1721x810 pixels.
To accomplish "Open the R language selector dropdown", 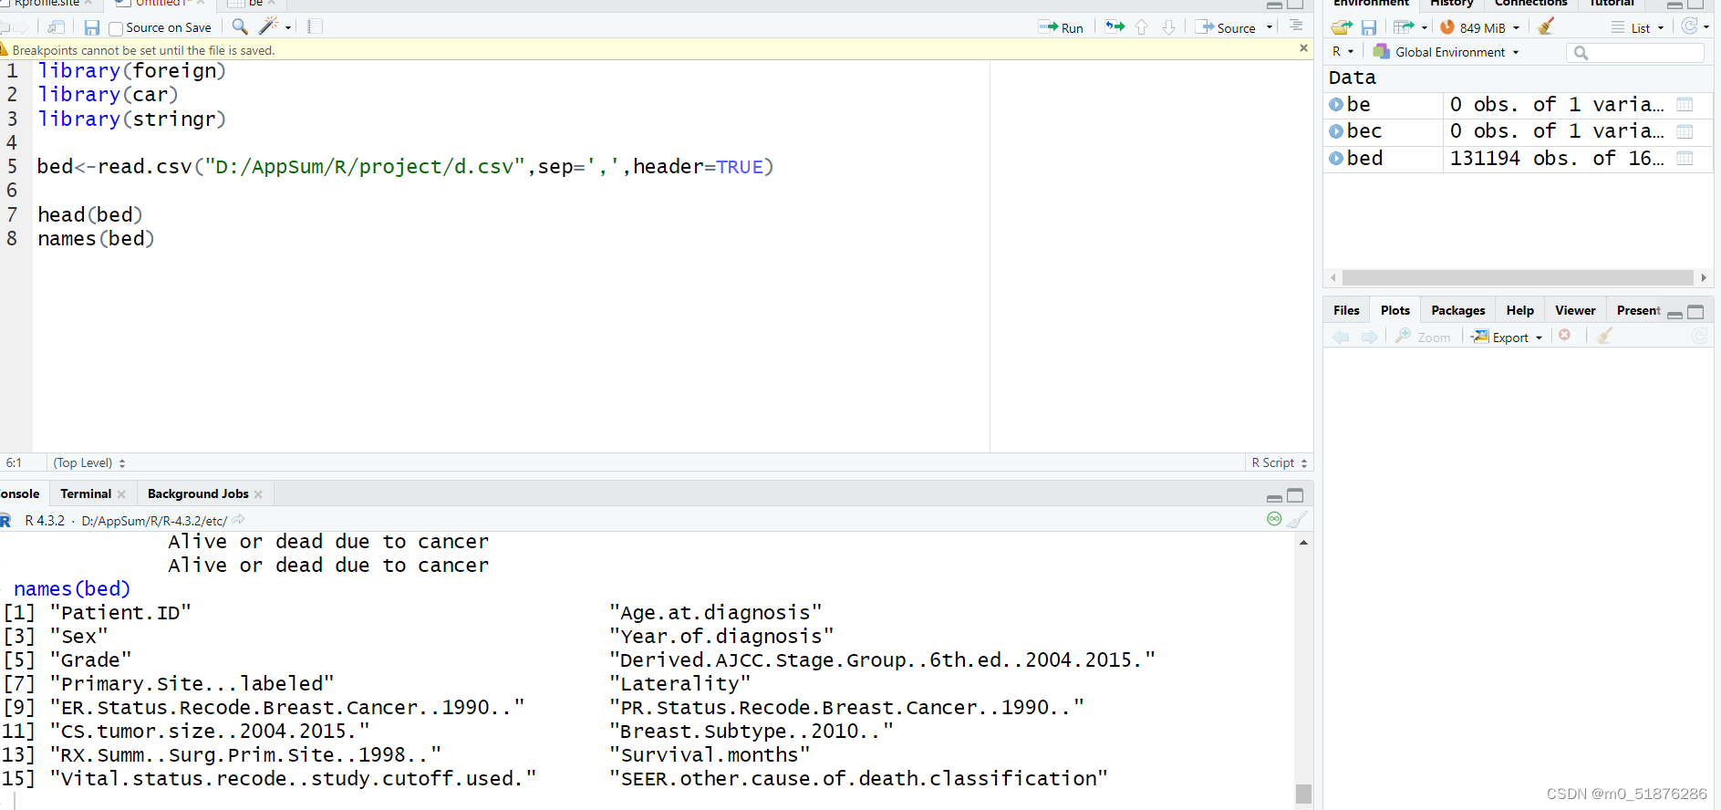I will click(1343, 52).
